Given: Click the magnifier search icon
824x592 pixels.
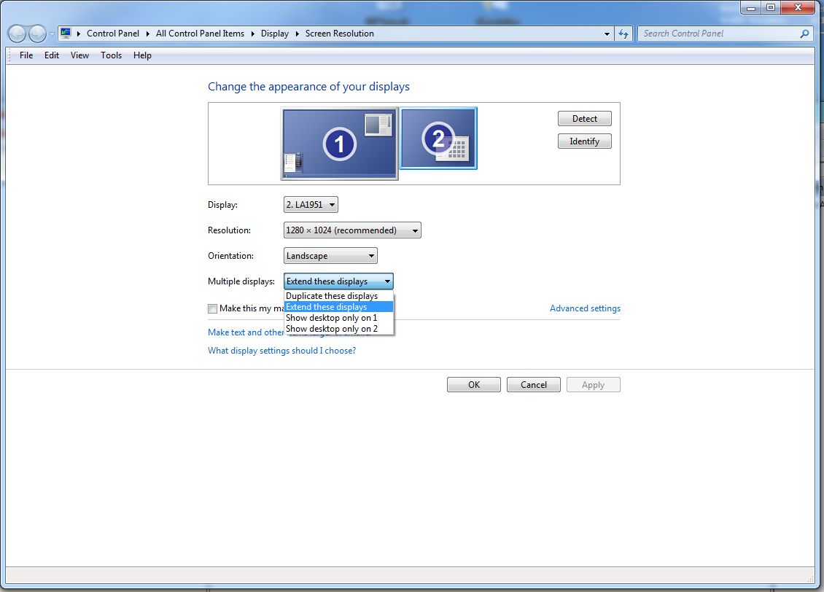Looking at the screenshot, I should (x=804, y=34).
